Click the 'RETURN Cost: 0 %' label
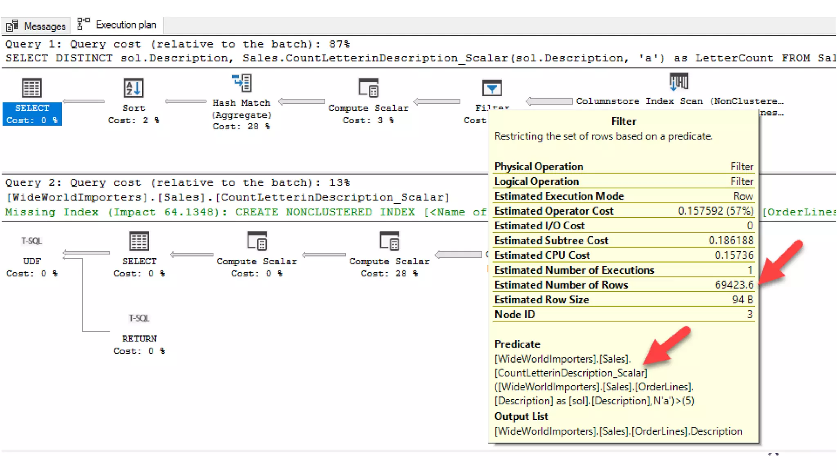The image size is (837, 470). point(139,345)
